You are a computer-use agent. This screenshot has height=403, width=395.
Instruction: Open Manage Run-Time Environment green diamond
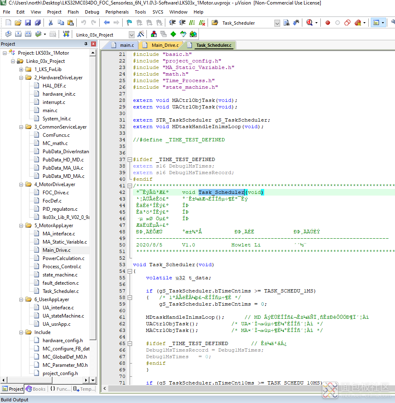(x=173, y=34)
